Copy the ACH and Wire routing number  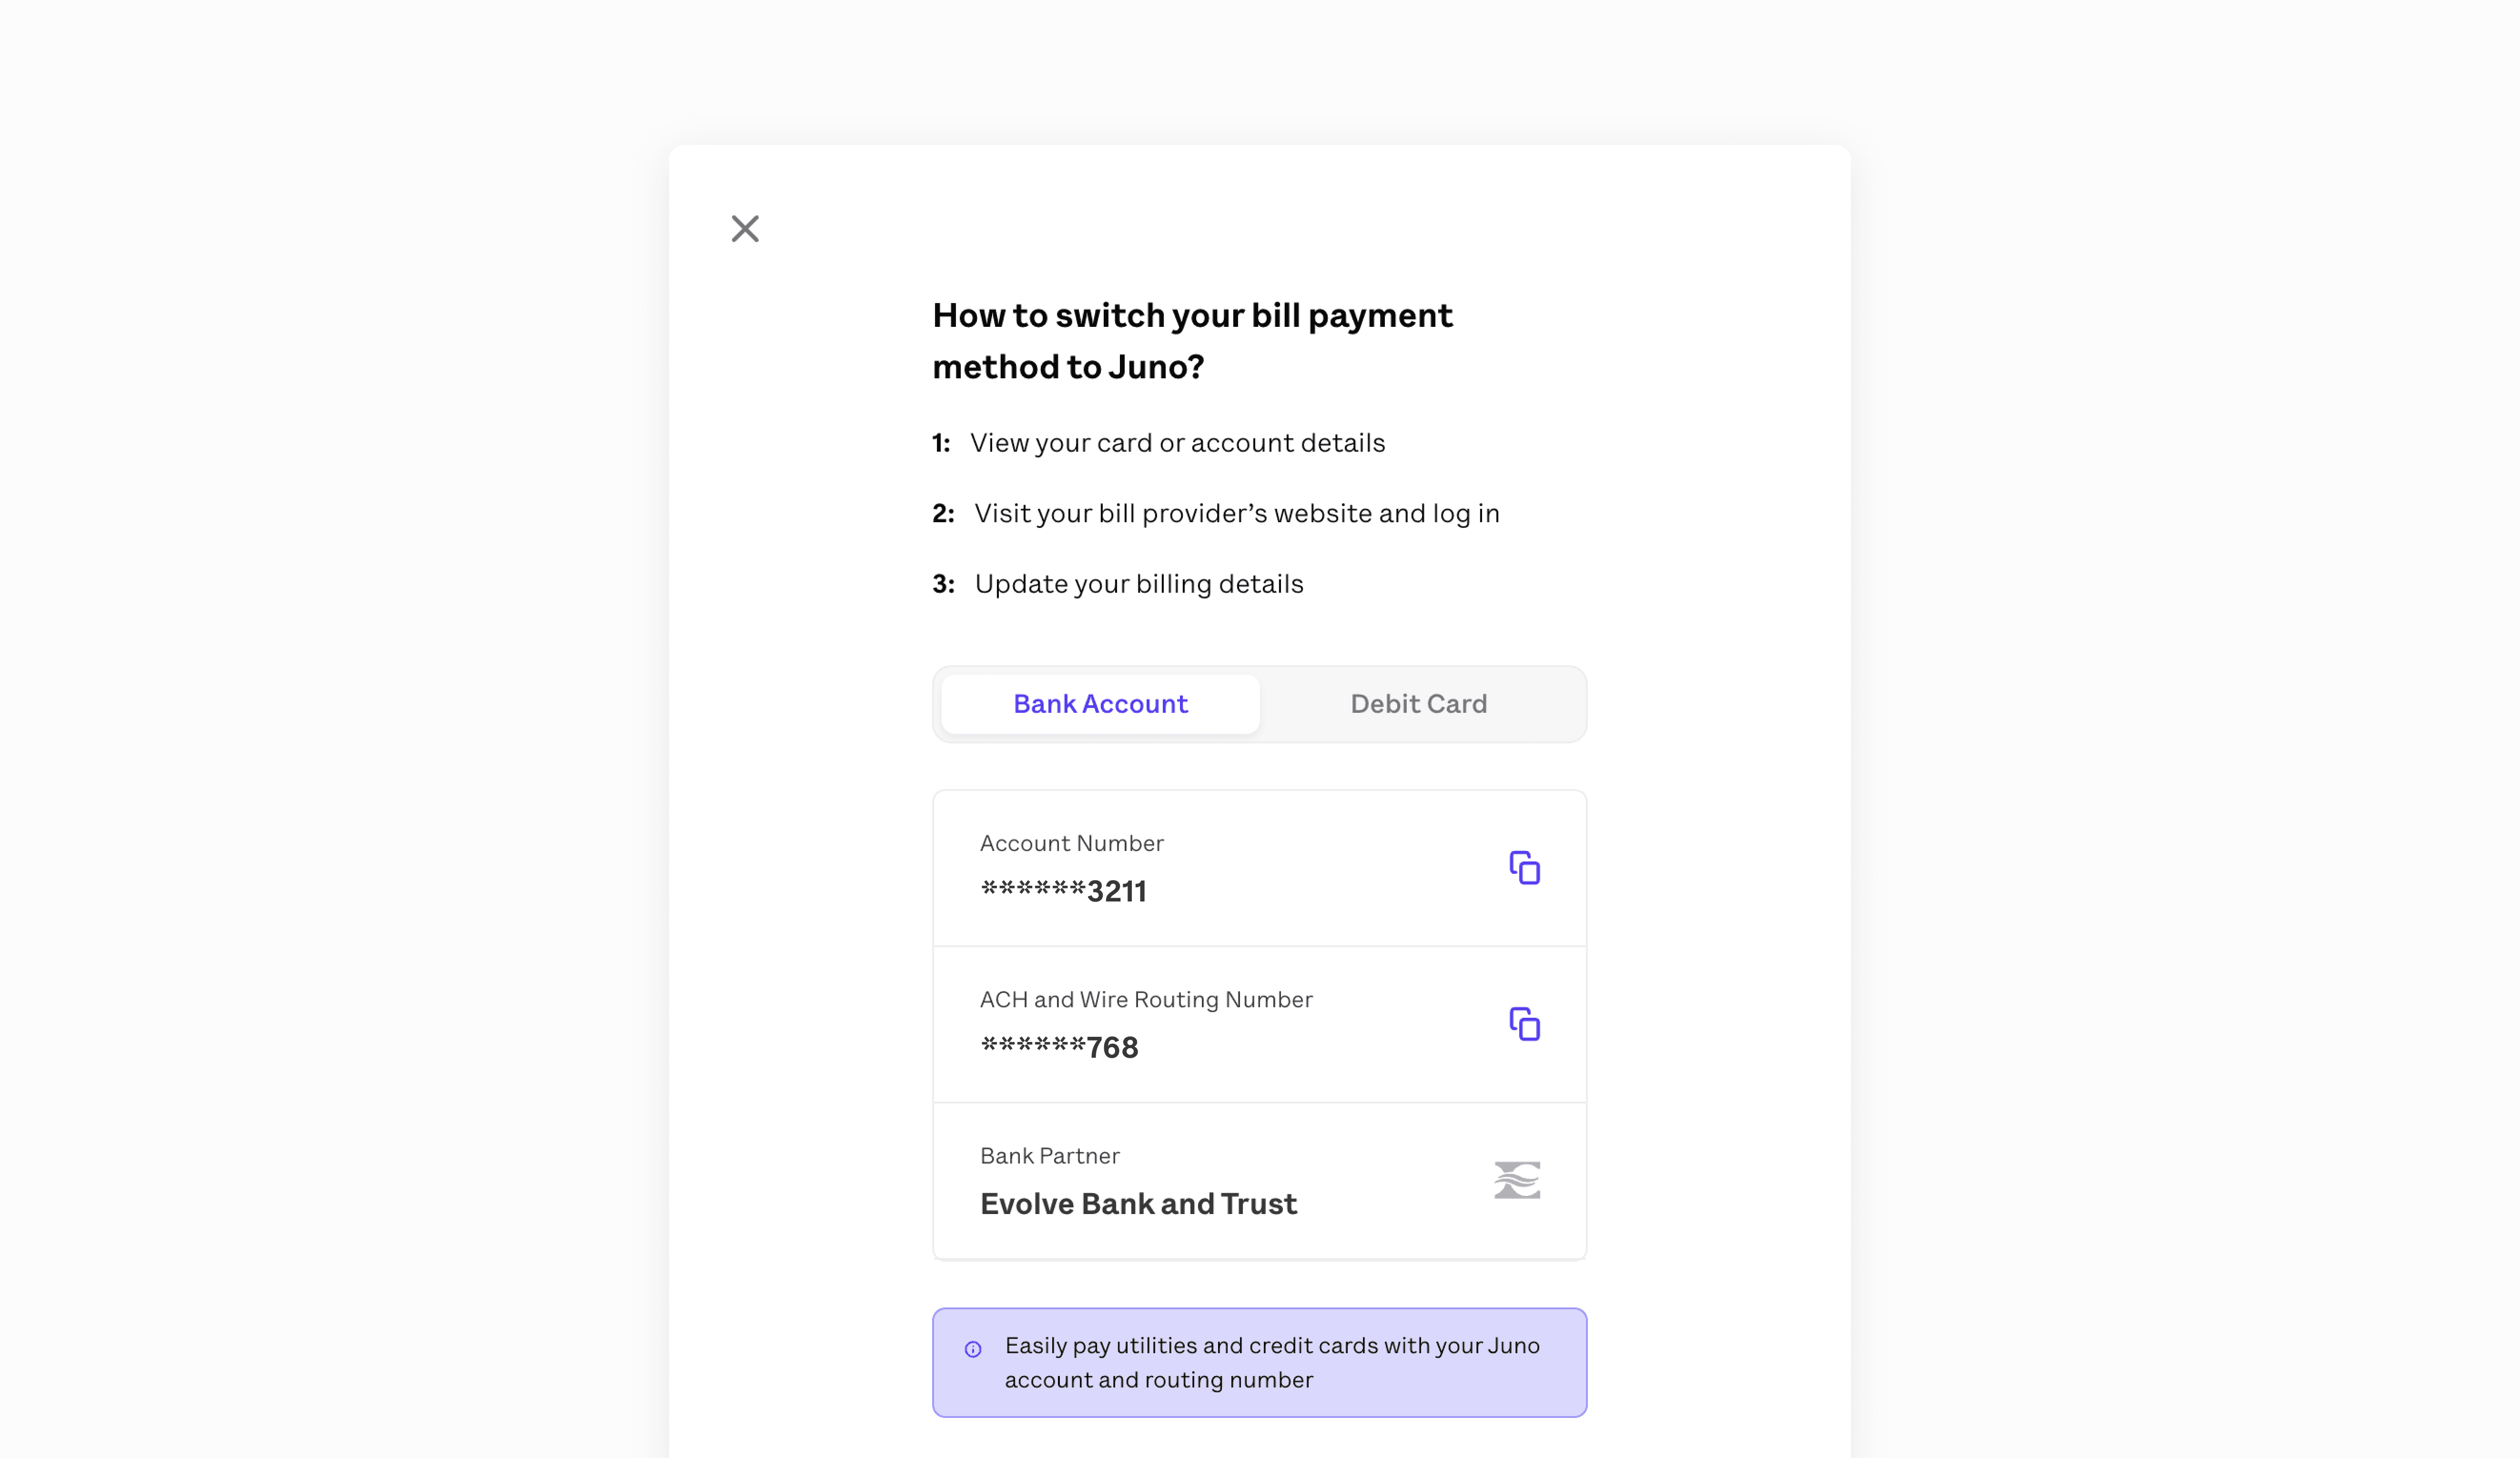tap(1524, 1024)
